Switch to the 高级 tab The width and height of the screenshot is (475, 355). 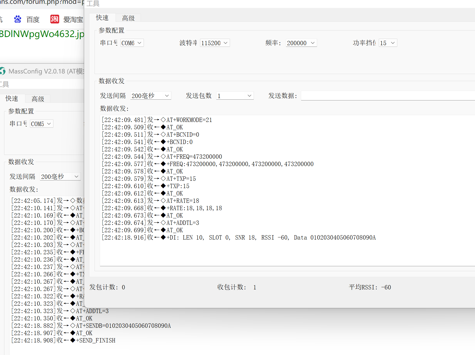(128, 17)
